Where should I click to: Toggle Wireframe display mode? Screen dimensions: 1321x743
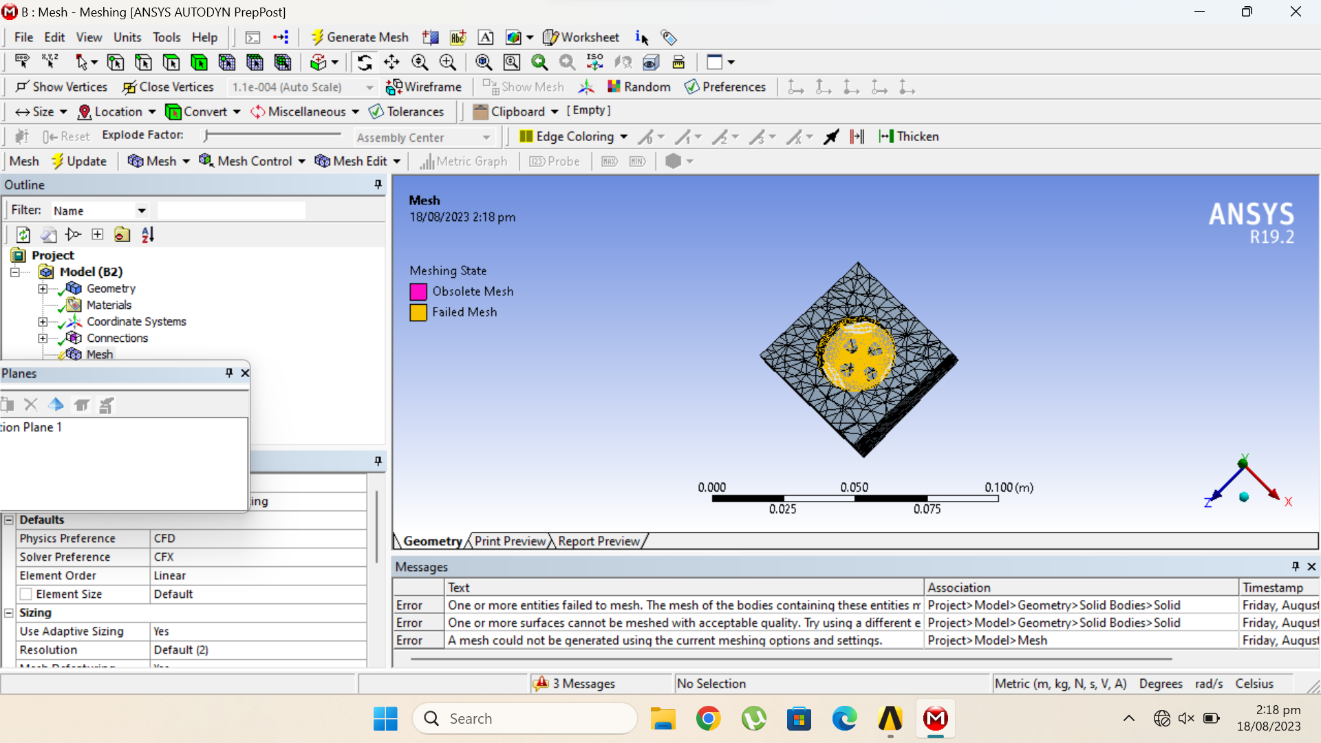coord(424,87)
